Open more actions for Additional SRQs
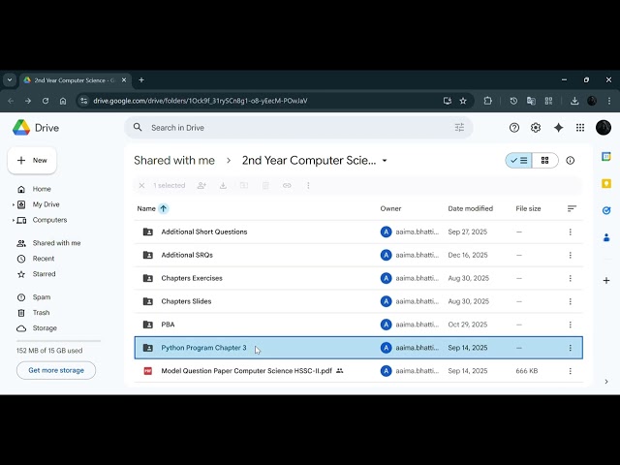This screenshot has width=620, height=465. (x=571, y=255)
